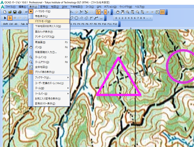Click the zoom out magnifier toolbar icon
The image size is (194, 147).
[x=138, y=12]
